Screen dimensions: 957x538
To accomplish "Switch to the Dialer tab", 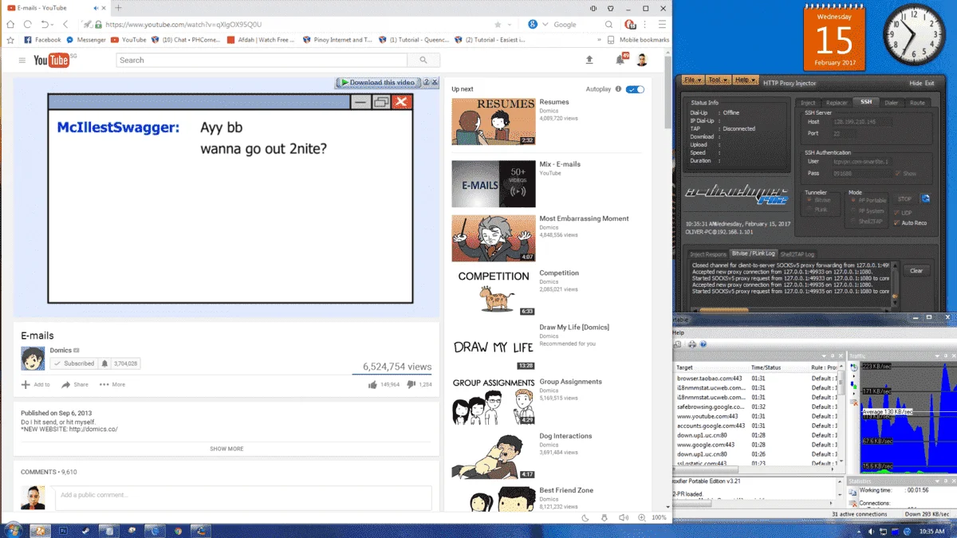I will pyautogui.click(x=891, y=103).
